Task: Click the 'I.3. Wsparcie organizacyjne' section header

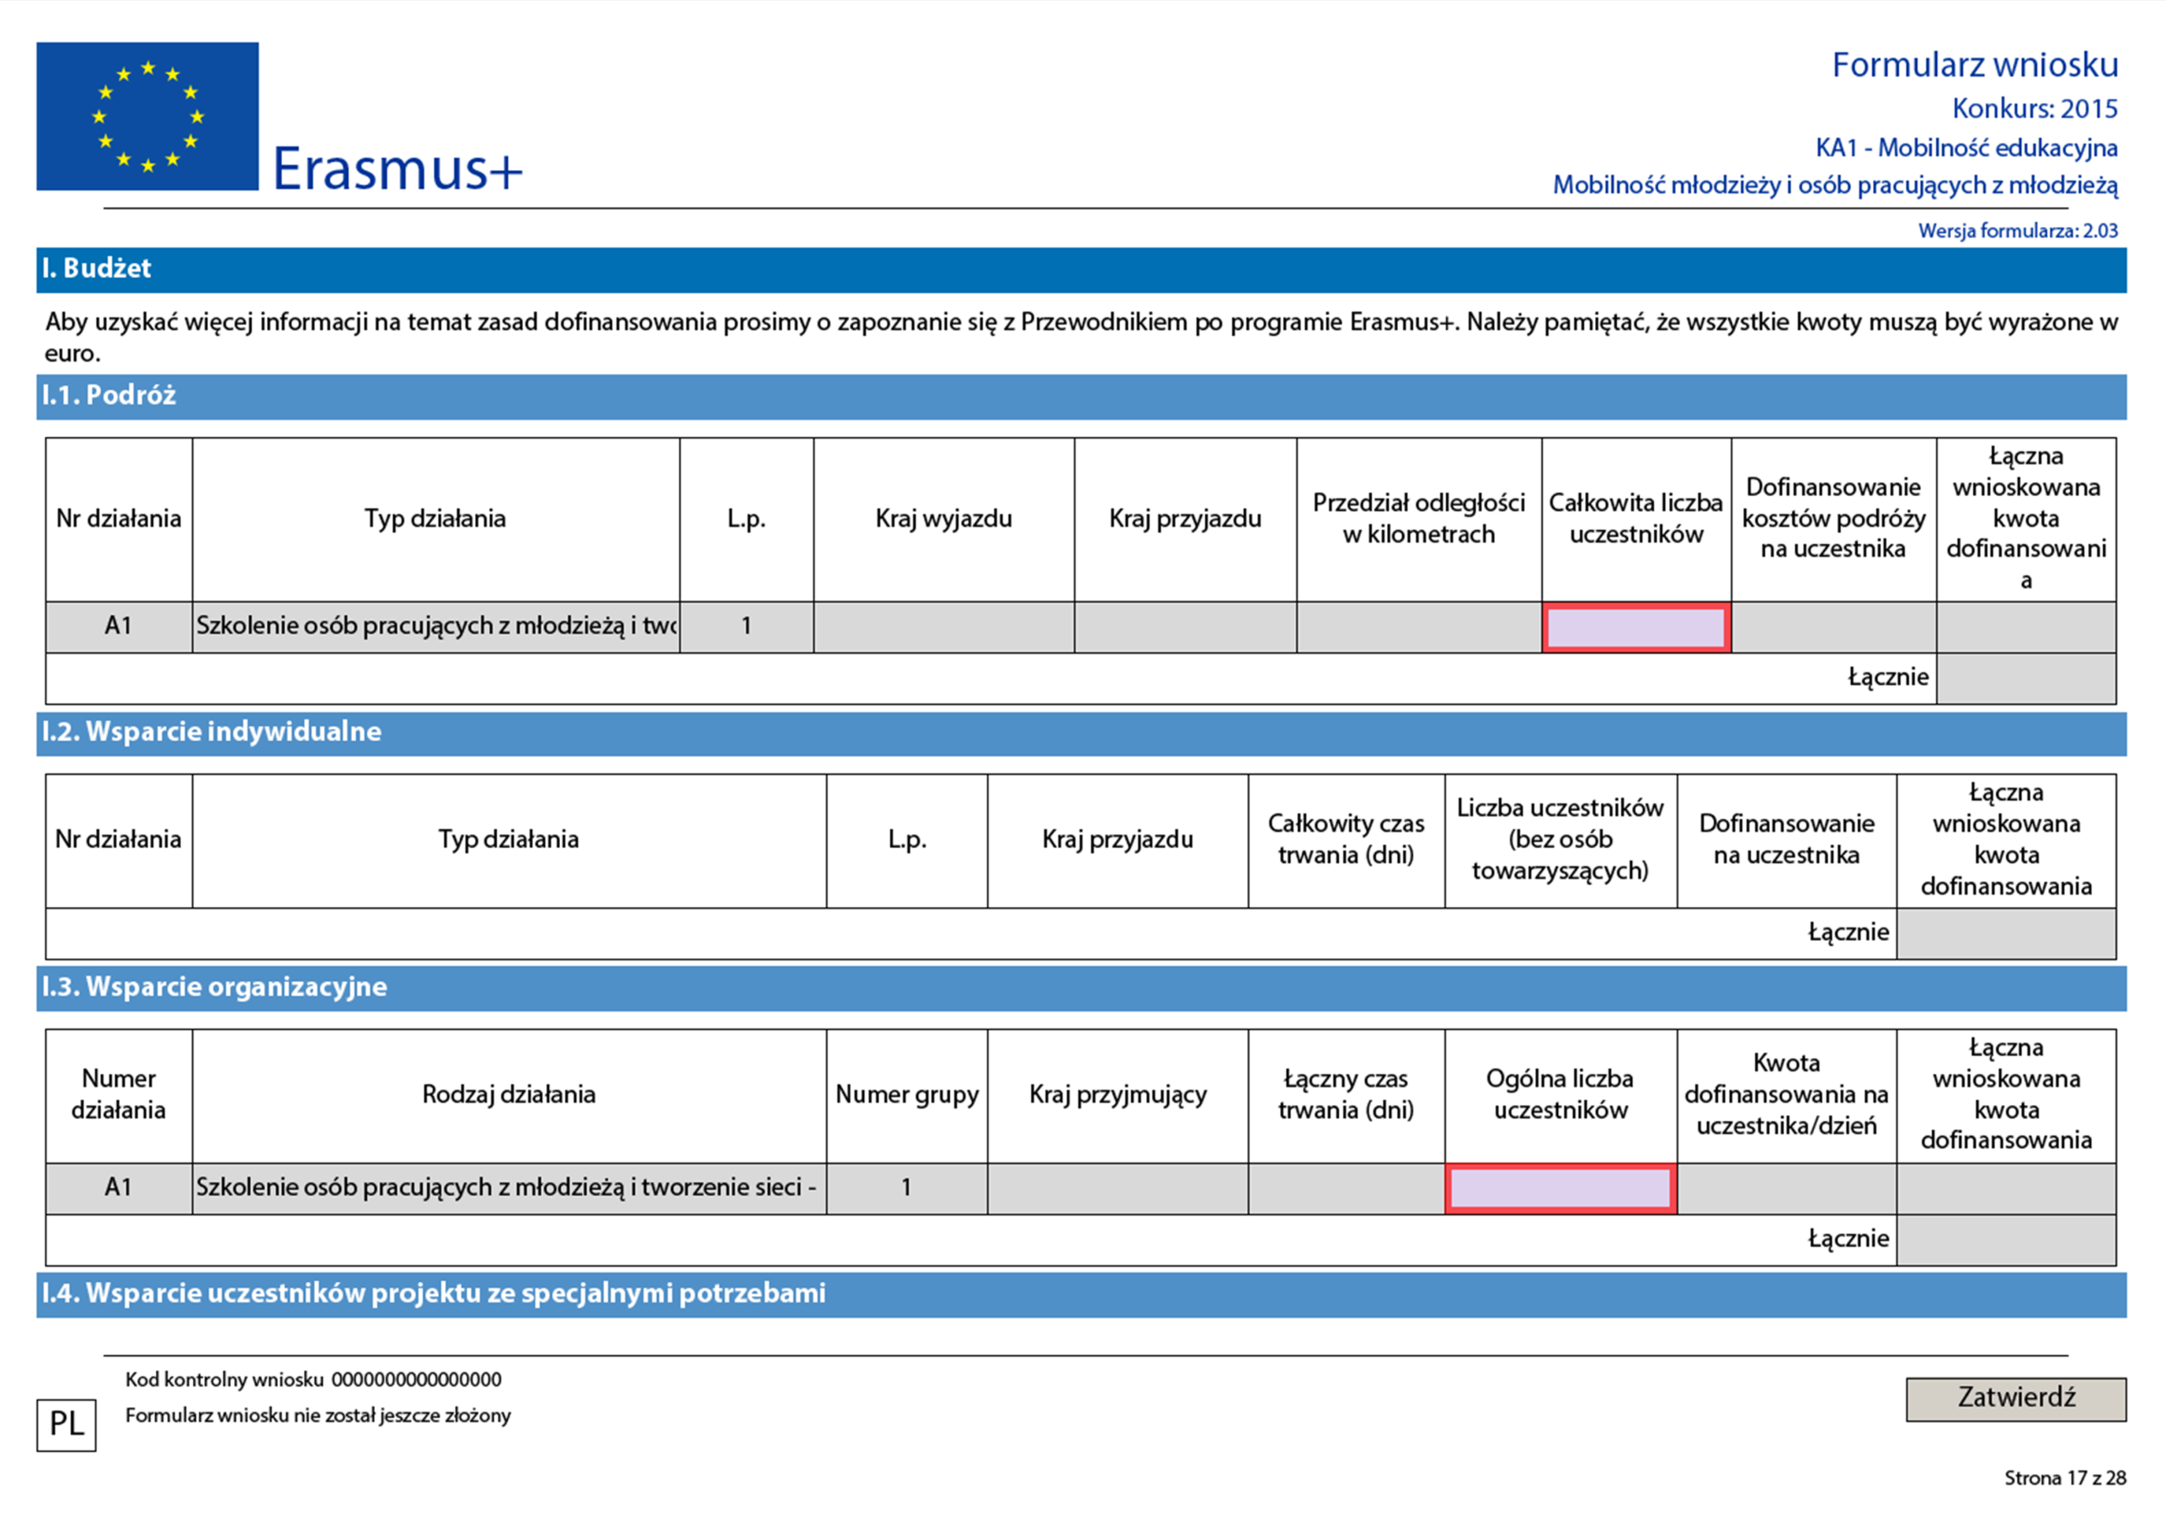Action: click(1080, 988)
